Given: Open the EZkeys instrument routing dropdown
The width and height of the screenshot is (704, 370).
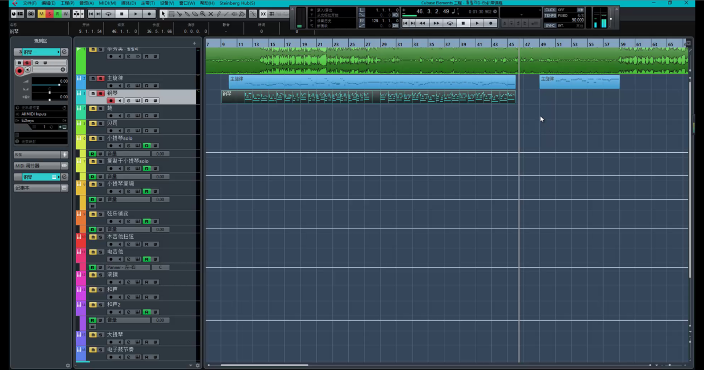Looking at the screenshot, I should pos(41,120).
